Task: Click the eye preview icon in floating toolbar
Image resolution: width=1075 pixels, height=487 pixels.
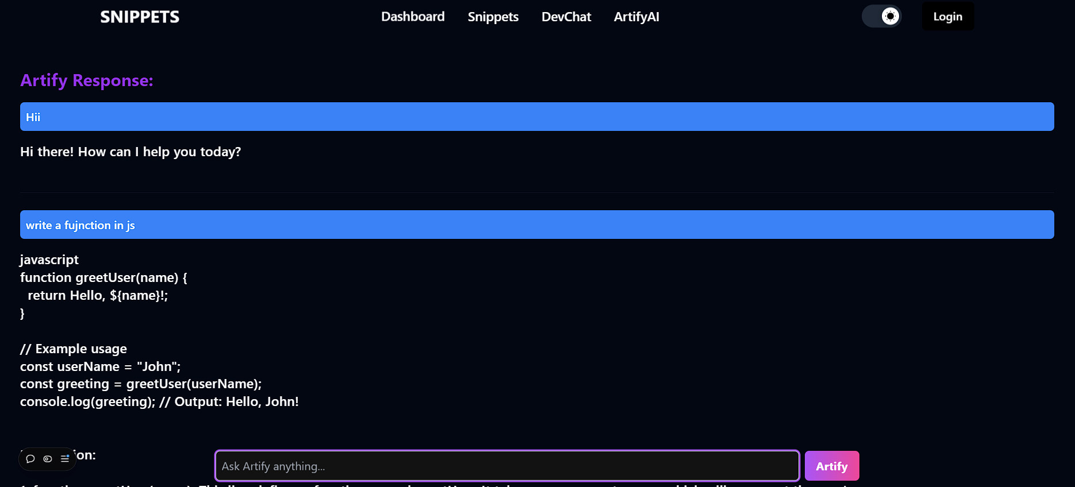Action: click(48, 459)
